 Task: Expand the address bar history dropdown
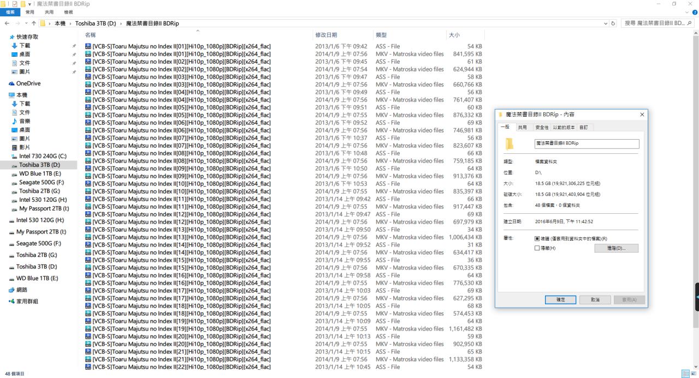tap(606, 23)
